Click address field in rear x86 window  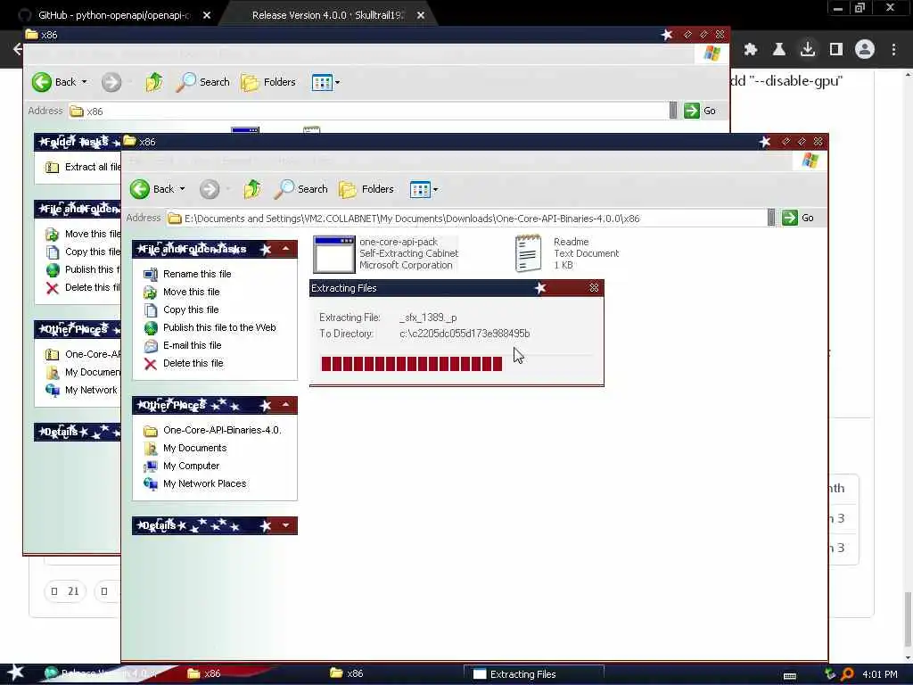tap(368, 111)
